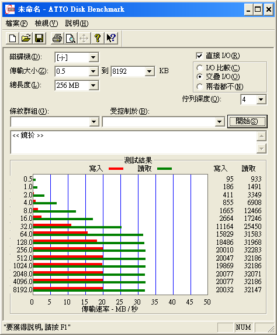Click read value 32283
This screenshot has width=277, height=335.
click(252, 249)
